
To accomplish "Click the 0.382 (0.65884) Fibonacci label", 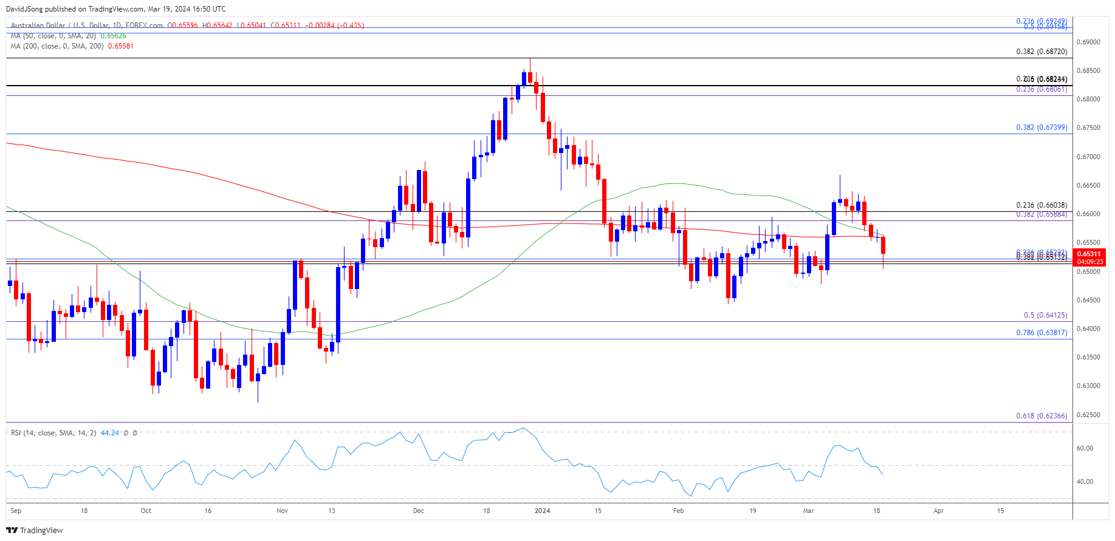I will pyautogui.click(x=1041, y=214).
